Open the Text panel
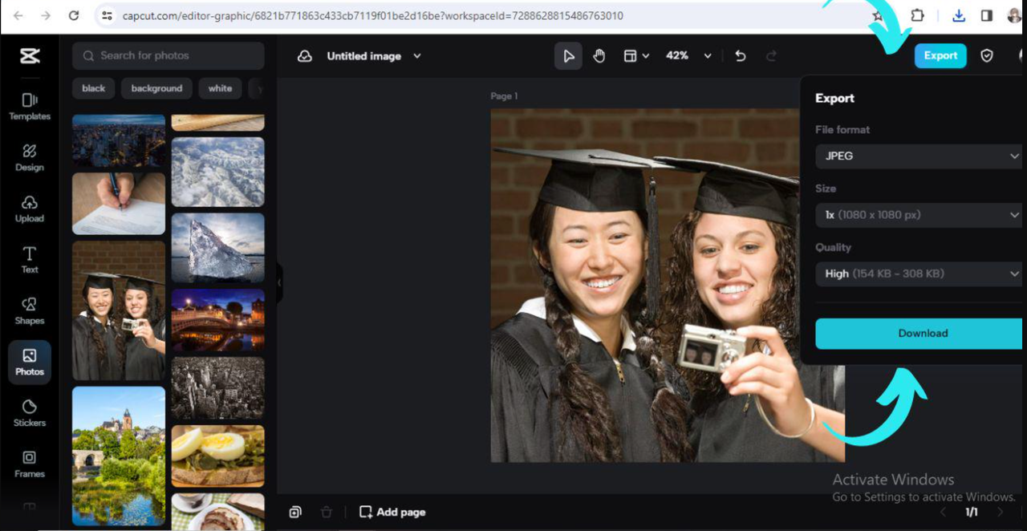This screenshot has height=531, width=1027. pos(30,260)
